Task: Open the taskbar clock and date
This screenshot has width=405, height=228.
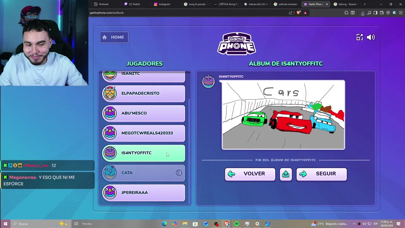Action: pyautogui.click(x=386, y=224)
